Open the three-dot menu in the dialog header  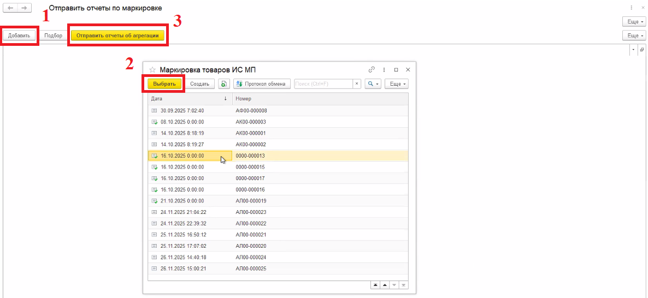(384, 70)
